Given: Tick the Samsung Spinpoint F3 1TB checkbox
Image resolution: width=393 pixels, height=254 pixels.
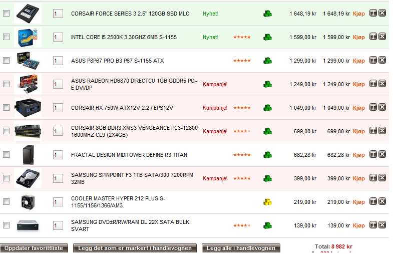Looking at the screenshot, I should coord(7,178).
